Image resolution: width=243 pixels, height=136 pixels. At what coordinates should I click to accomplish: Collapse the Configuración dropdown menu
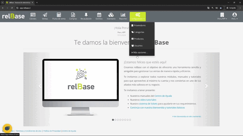(138, 16)
